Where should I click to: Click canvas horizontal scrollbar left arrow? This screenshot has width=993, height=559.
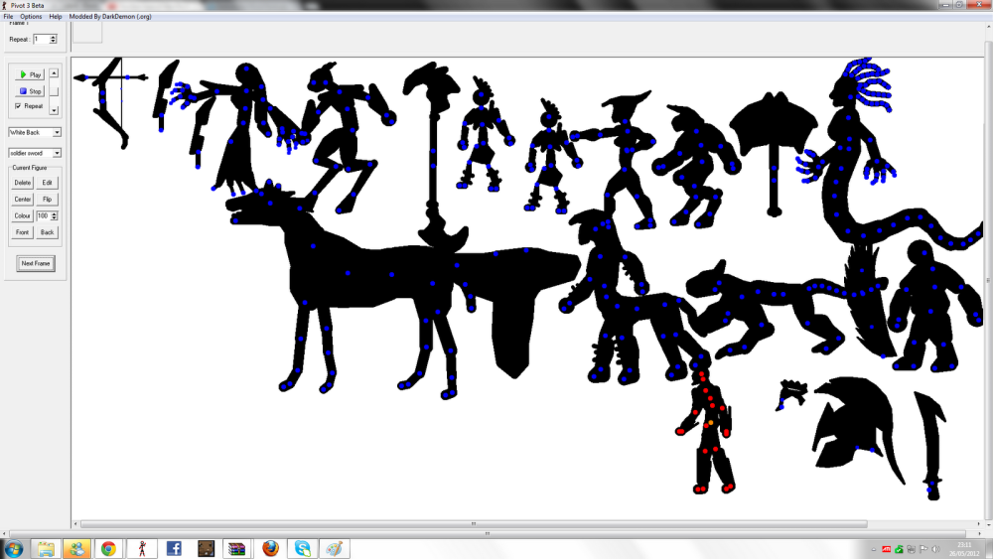76,524
